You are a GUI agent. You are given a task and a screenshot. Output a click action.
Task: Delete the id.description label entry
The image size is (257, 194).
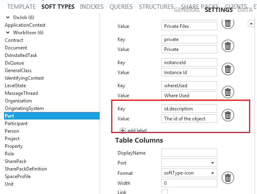point(228,115)
